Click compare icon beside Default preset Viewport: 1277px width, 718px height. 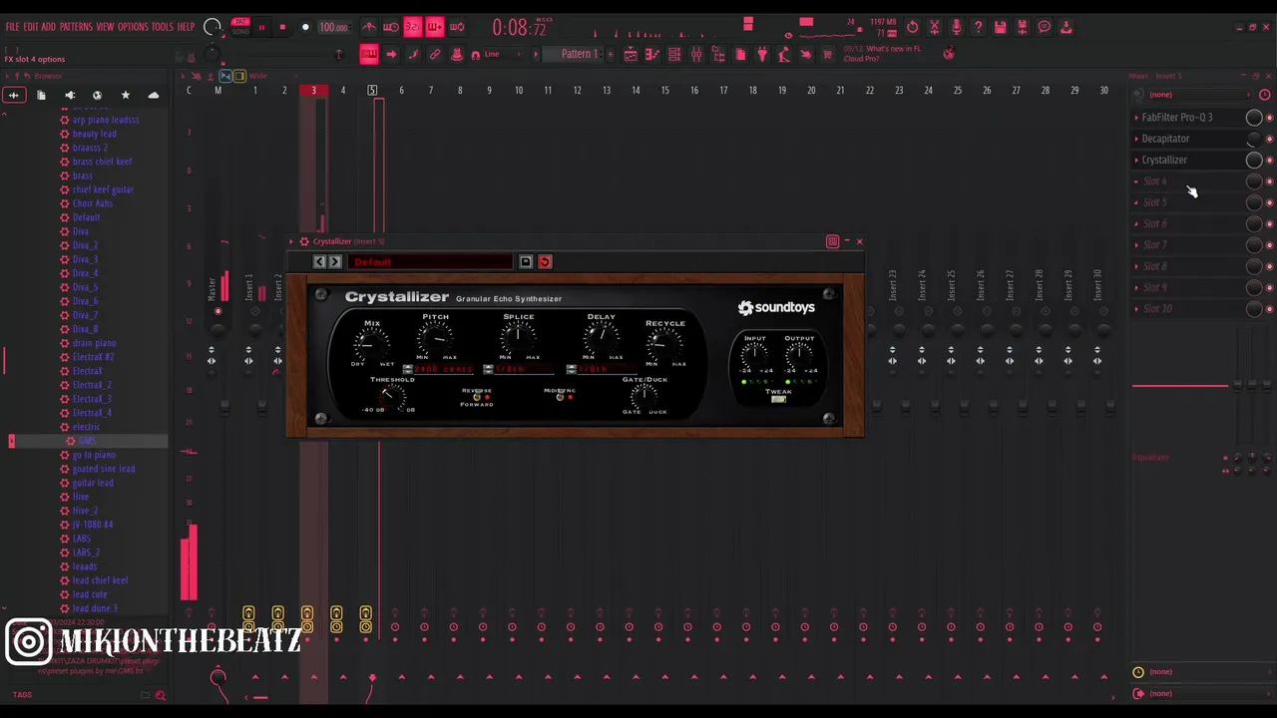click(x=526, y=261)
